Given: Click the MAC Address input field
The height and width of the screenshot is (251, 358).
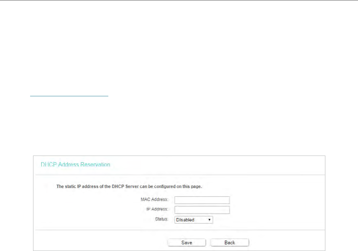Looking at the screenshot, I should click(x=202, y=200).
